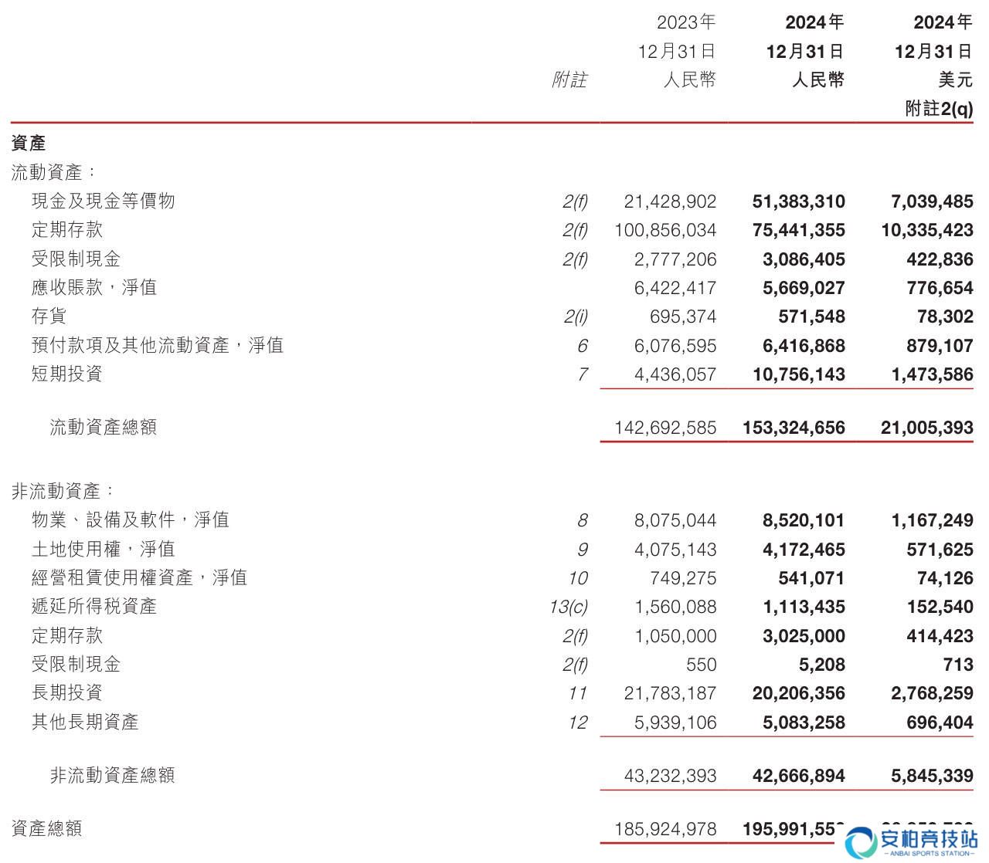Image resolution: width=989 pixels, height=863 pixels.
Task: Select the 流動資產總額 label
Action: (104, 428)
